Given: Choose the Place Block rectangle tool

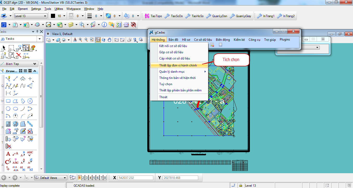Looking at the screenshot, I should click(x=8, y=101).
